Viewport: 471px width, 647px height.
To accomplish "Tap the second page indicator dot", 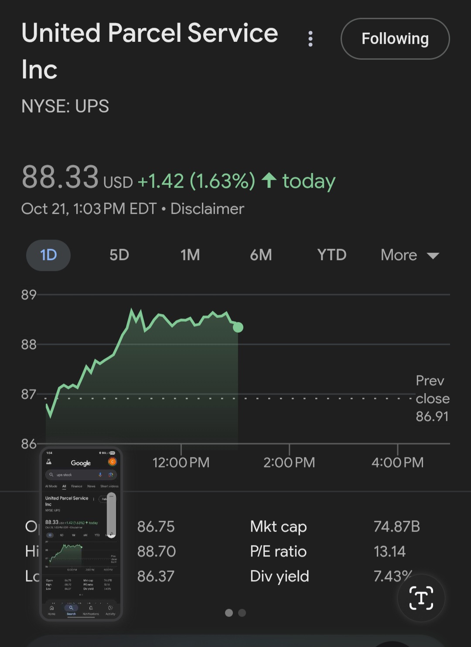I will [242, 613].
